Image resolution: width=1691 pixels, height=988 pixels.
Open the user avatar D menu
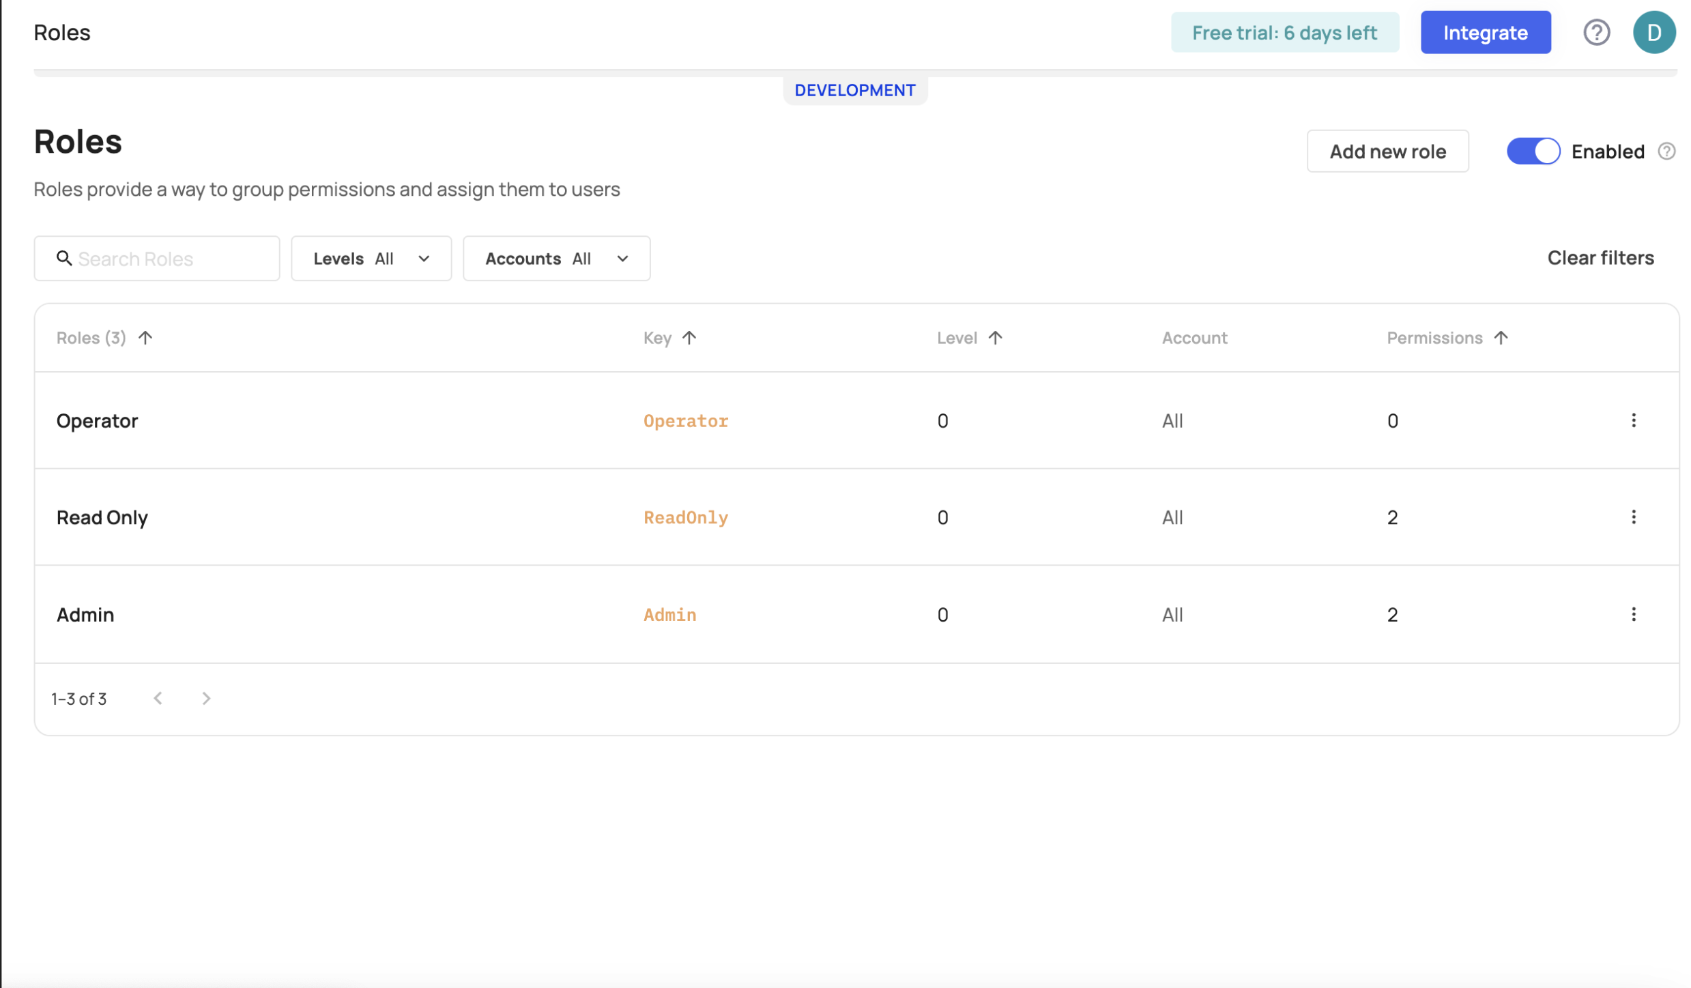point(1653,32)
